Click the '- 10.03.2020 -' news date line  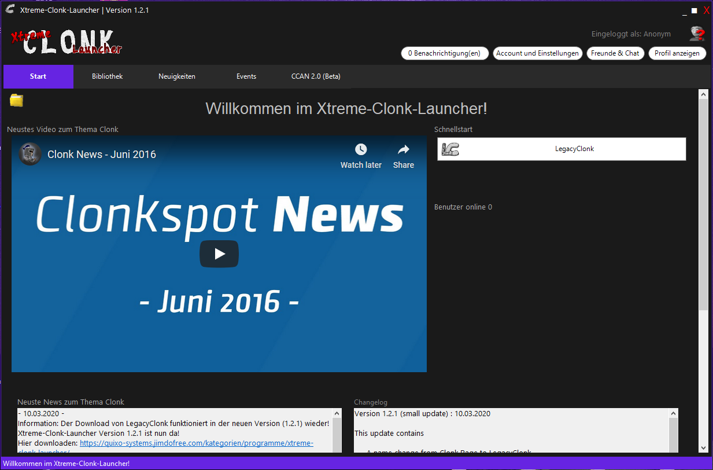coord(41,414)
